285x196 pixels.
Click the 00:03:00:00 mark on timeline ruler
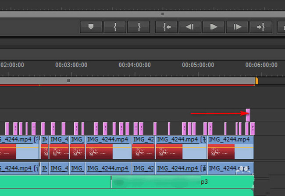[71, 65]
